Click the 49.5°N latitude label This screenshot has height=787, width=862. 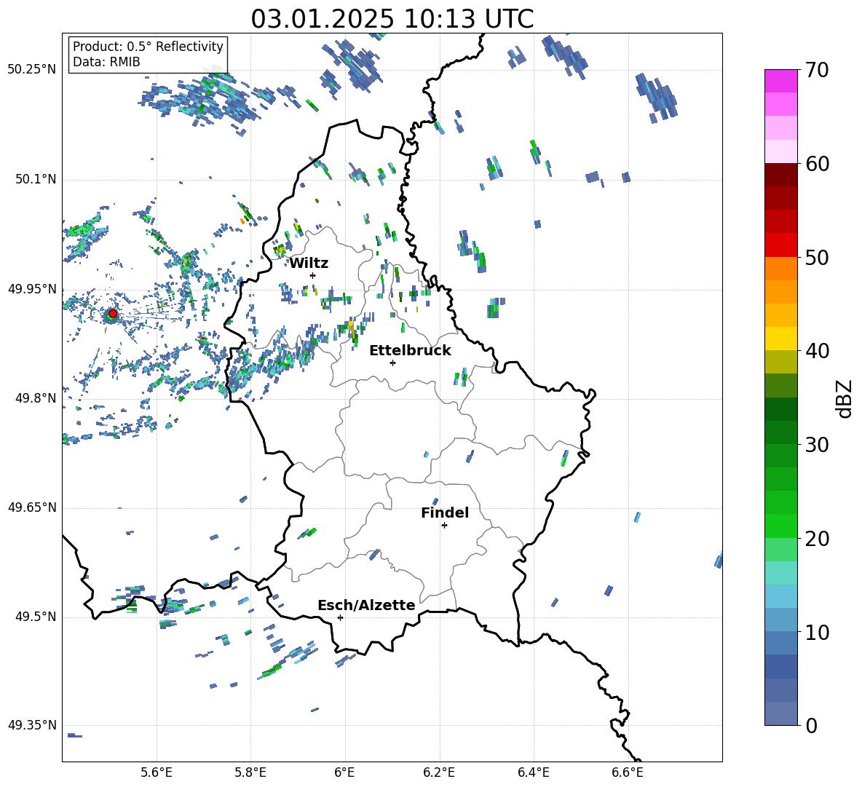[35, 617]
